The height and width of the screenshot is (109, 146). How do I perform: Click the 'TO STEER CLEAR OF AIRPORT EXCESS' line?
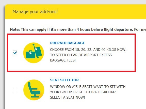81,55
